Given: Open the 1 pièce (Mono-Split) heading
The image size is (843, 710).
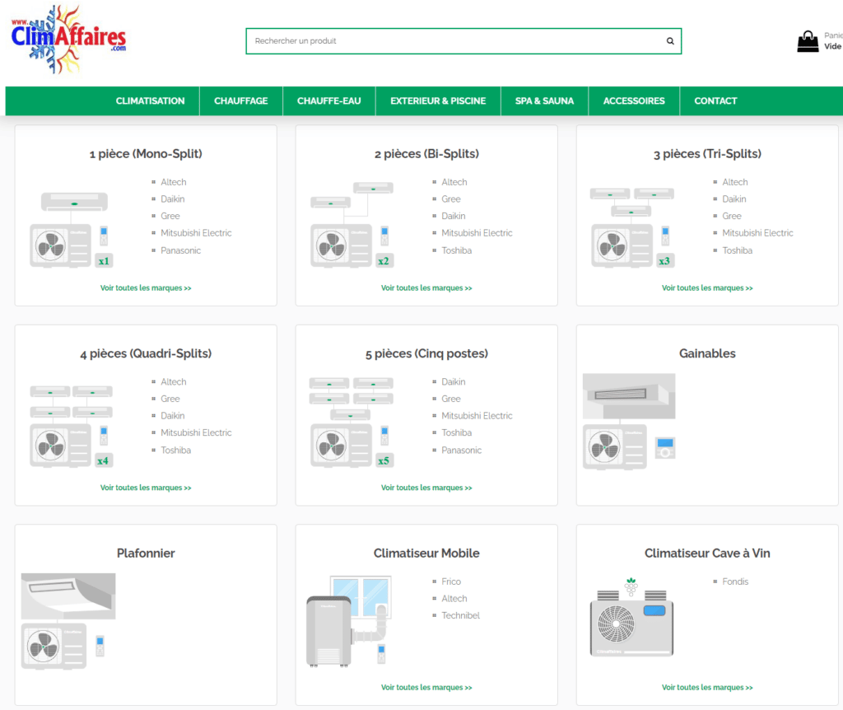Looking at the screenshot, I should [x=146, y=154].
